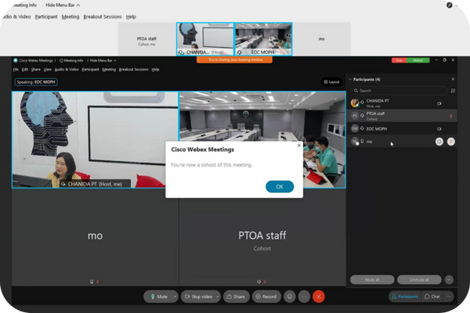Click Hide Menu Bar in light window

63,5
